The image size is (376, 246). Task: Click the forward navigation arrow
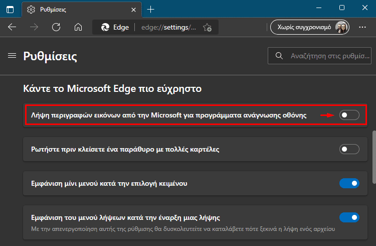click(34, 27)
